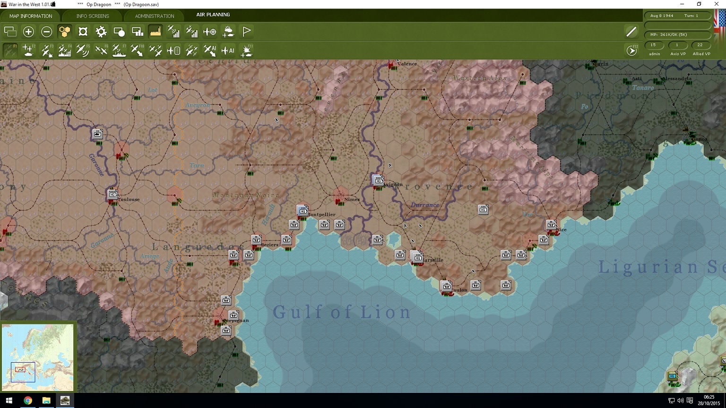Zoom in with the plus icon
Screen dimensions: 726x408
[28, 32]
